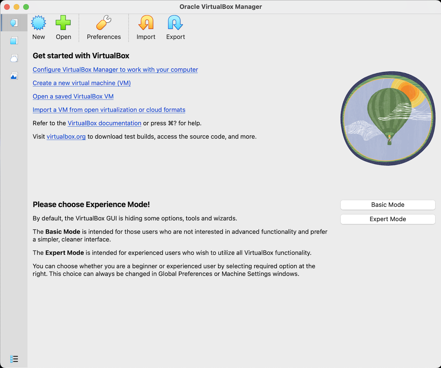Click the hot air balloon illustration
Screen dimensions: 441x368
coord(388,118)
